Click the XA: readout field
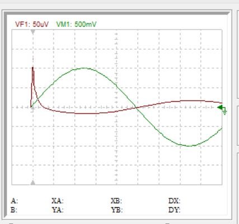 coord(58,201)
